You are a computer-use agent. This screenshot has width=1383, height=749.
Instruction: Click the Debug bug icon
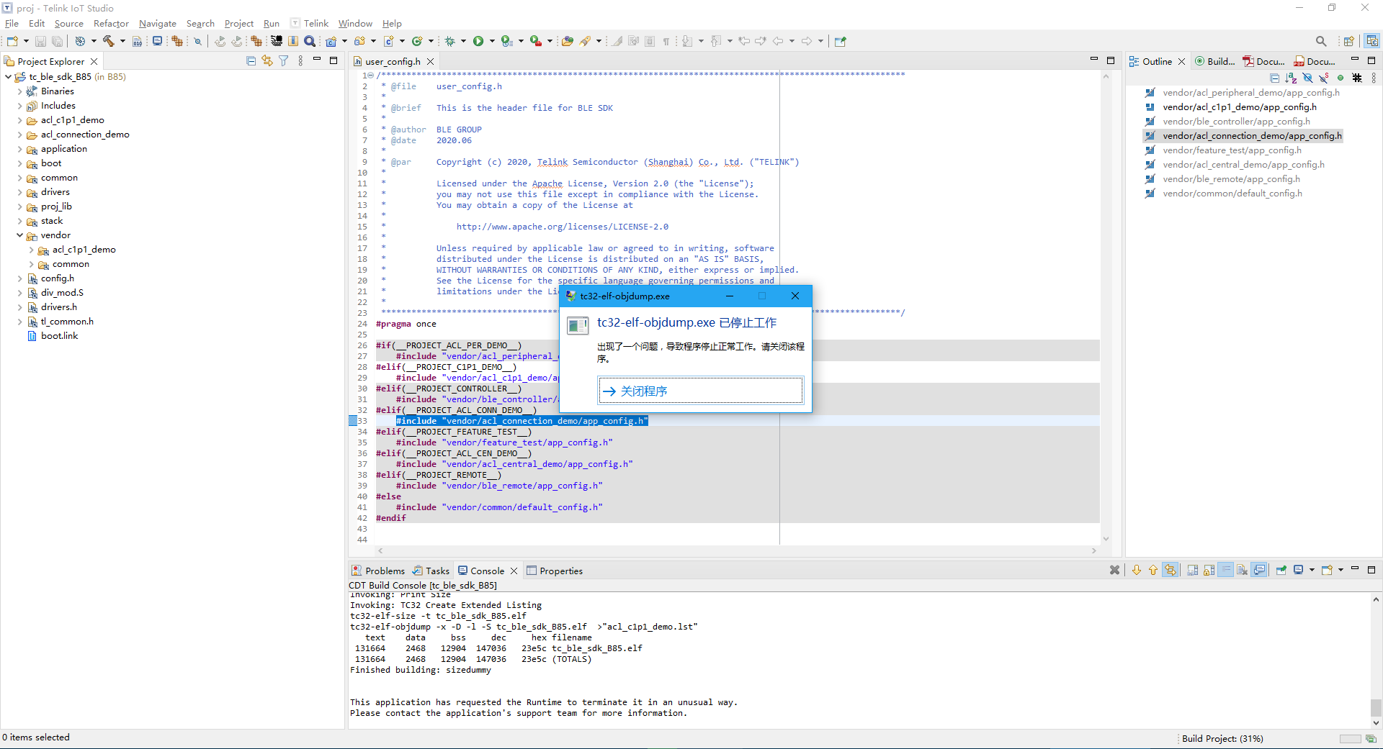[x=450, y=41]
